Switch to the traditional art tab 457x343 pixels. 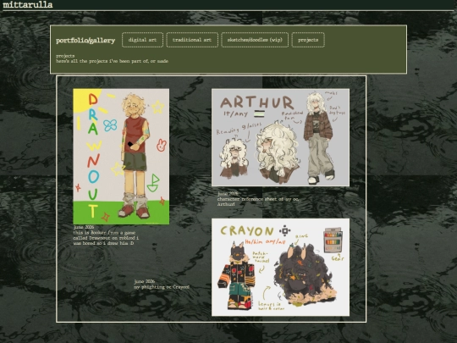192,40
